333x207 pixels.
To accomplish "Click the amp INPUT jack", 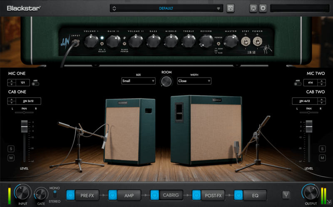I will point(75,43).
